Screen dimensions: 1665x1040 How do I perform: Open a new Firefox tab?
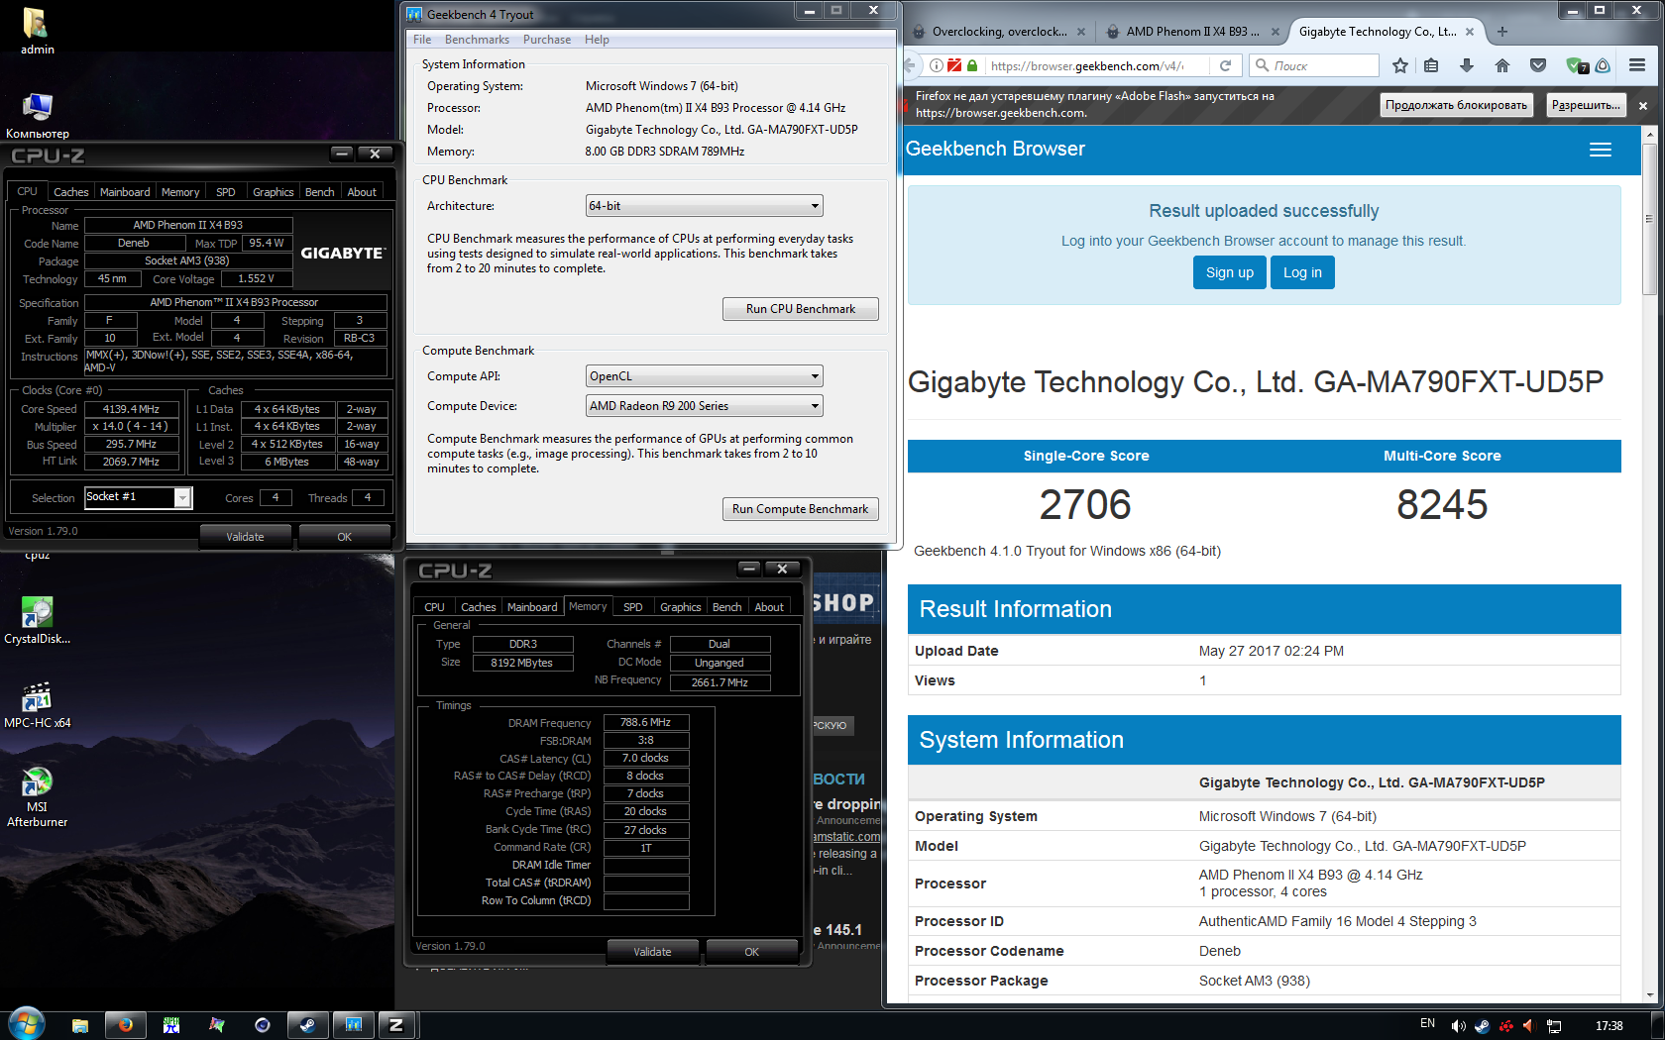[x=1502, y=32]
